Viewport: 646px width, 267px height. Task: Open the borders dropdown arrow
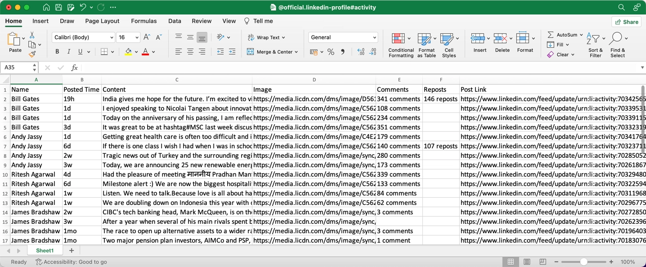point(112,52)
